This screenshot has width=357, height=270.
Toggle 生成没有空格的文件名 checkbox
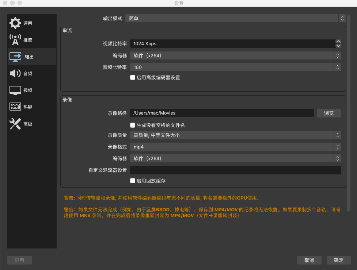[x=133, y=125]
